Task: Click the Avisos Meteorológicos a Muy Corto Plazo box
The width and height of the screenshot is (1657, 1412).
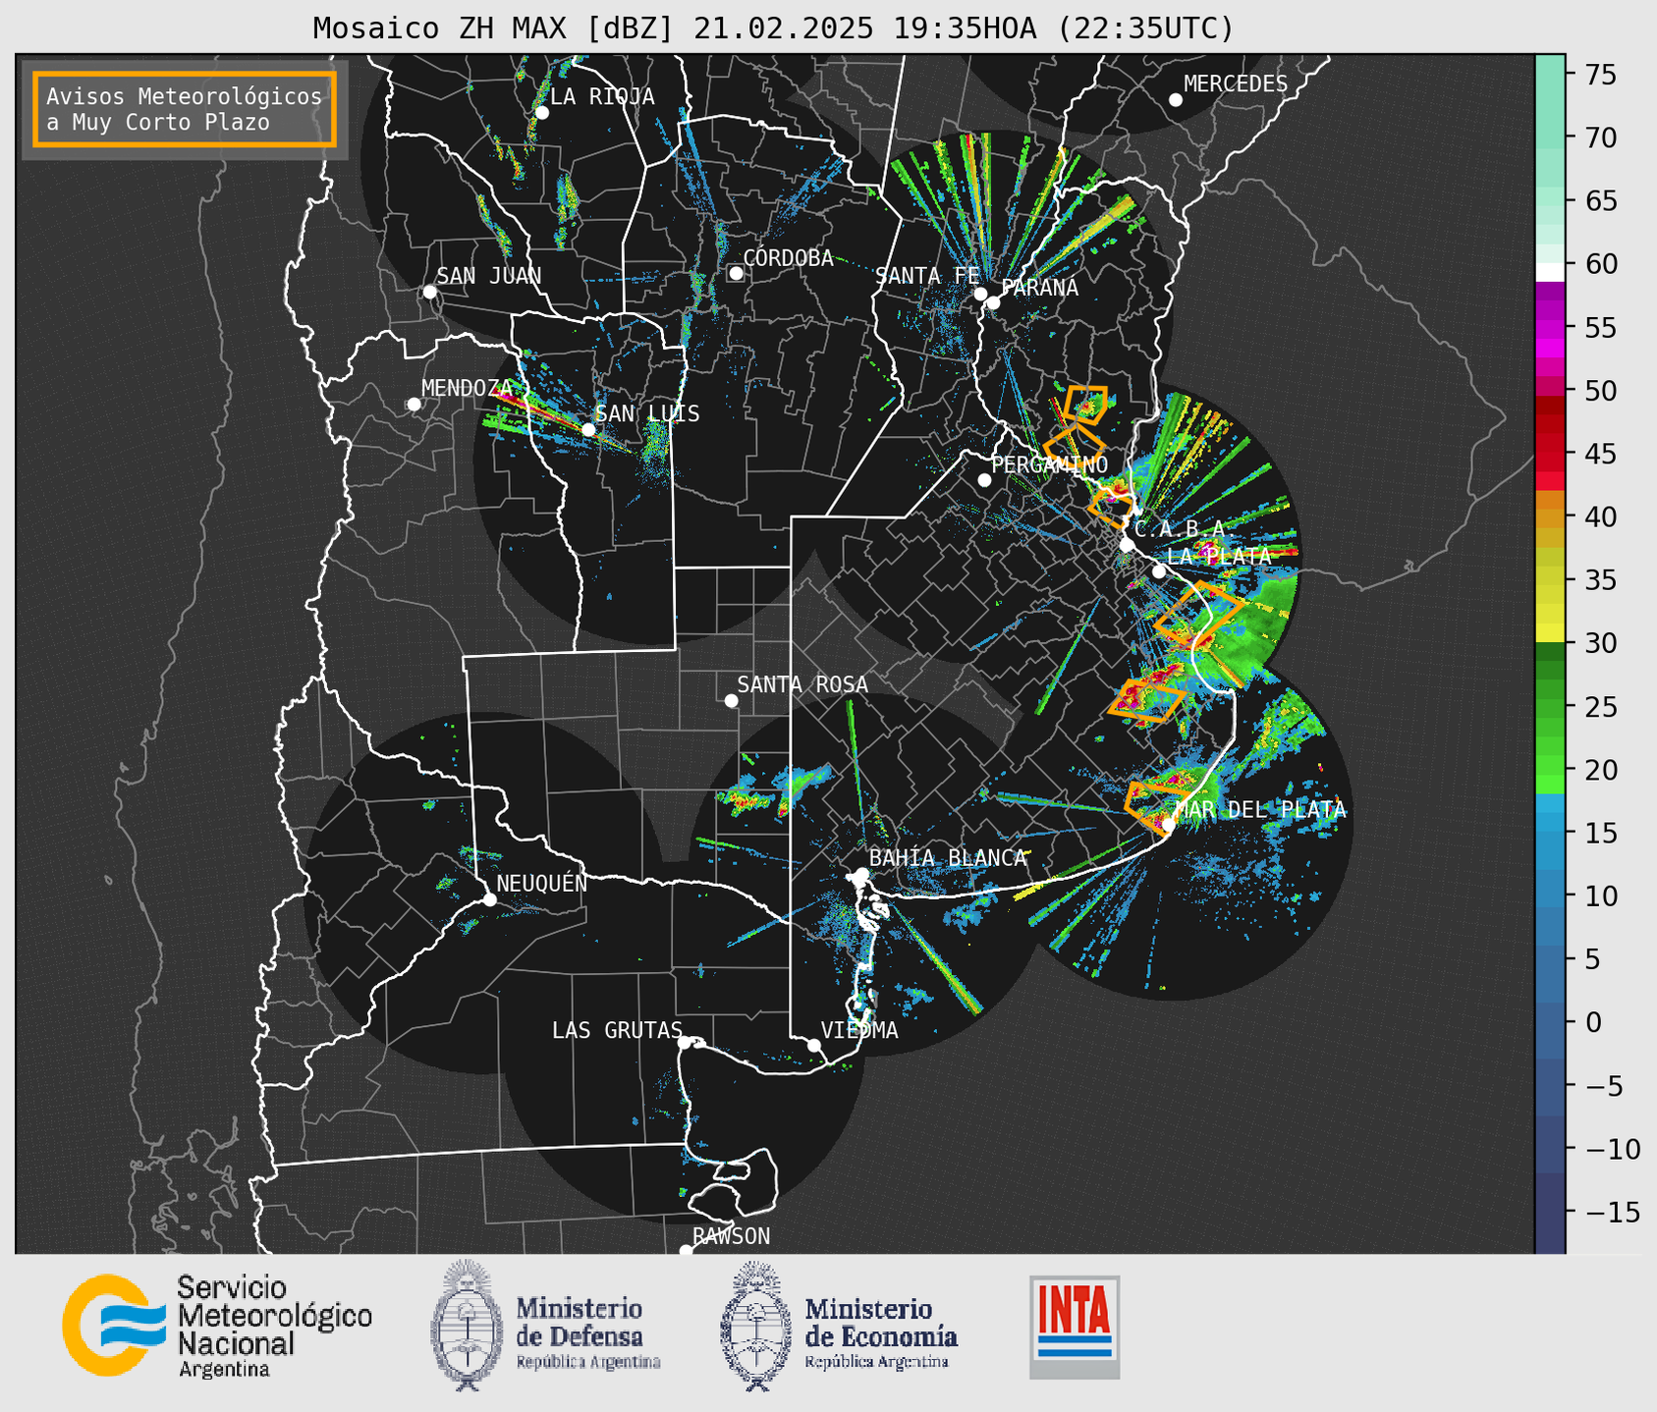Action: click(185, 109)
